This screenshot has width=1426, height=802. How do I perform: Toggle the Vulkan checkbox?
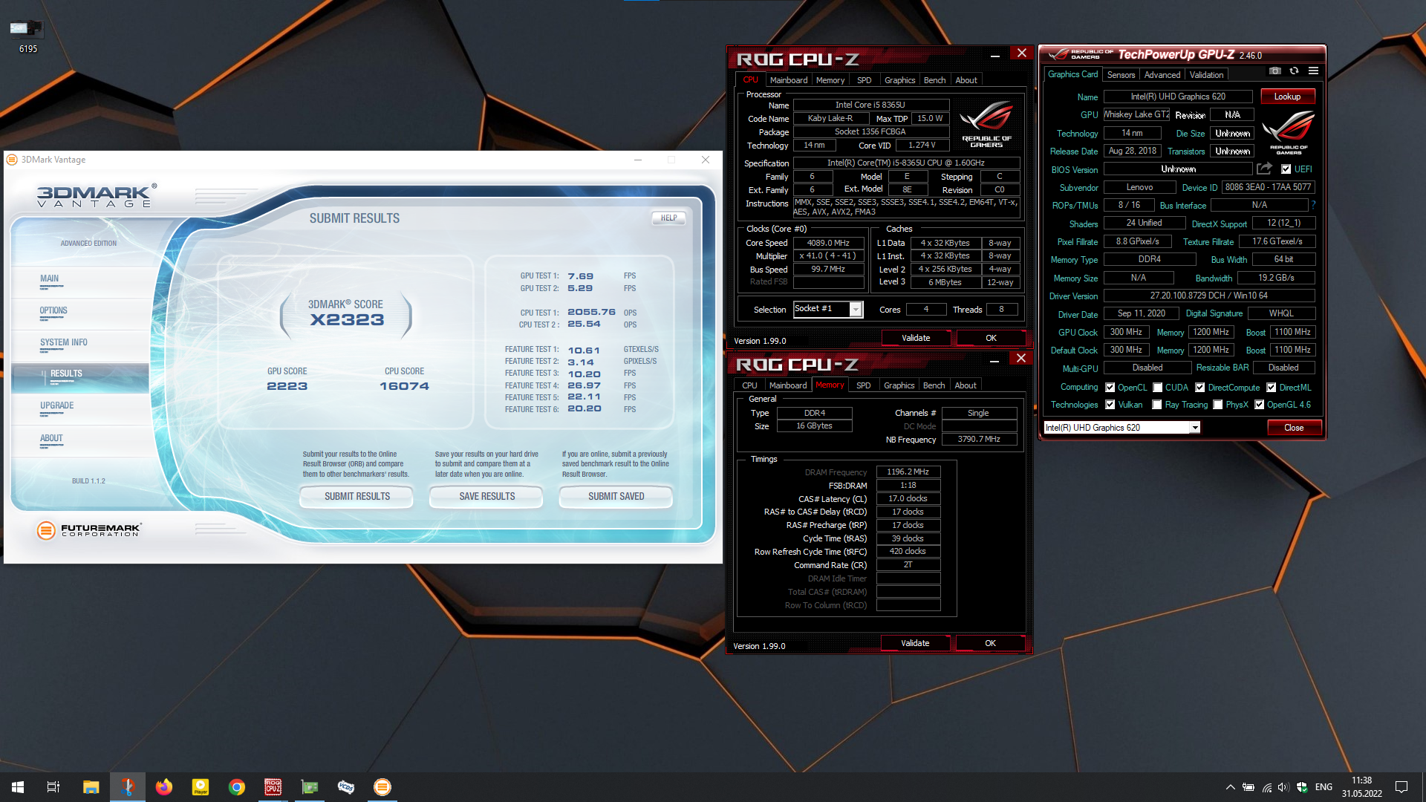coord(1110,405)
